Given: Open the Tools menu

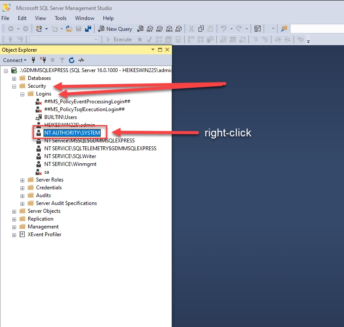Looking at the screenshot, I should 60,18.
